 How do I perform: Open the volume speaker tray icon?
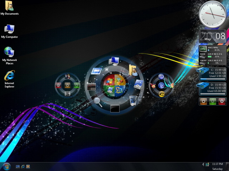203,165
